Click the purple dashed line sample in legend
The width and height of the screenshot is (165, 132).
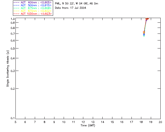click(x=16, y=2)
